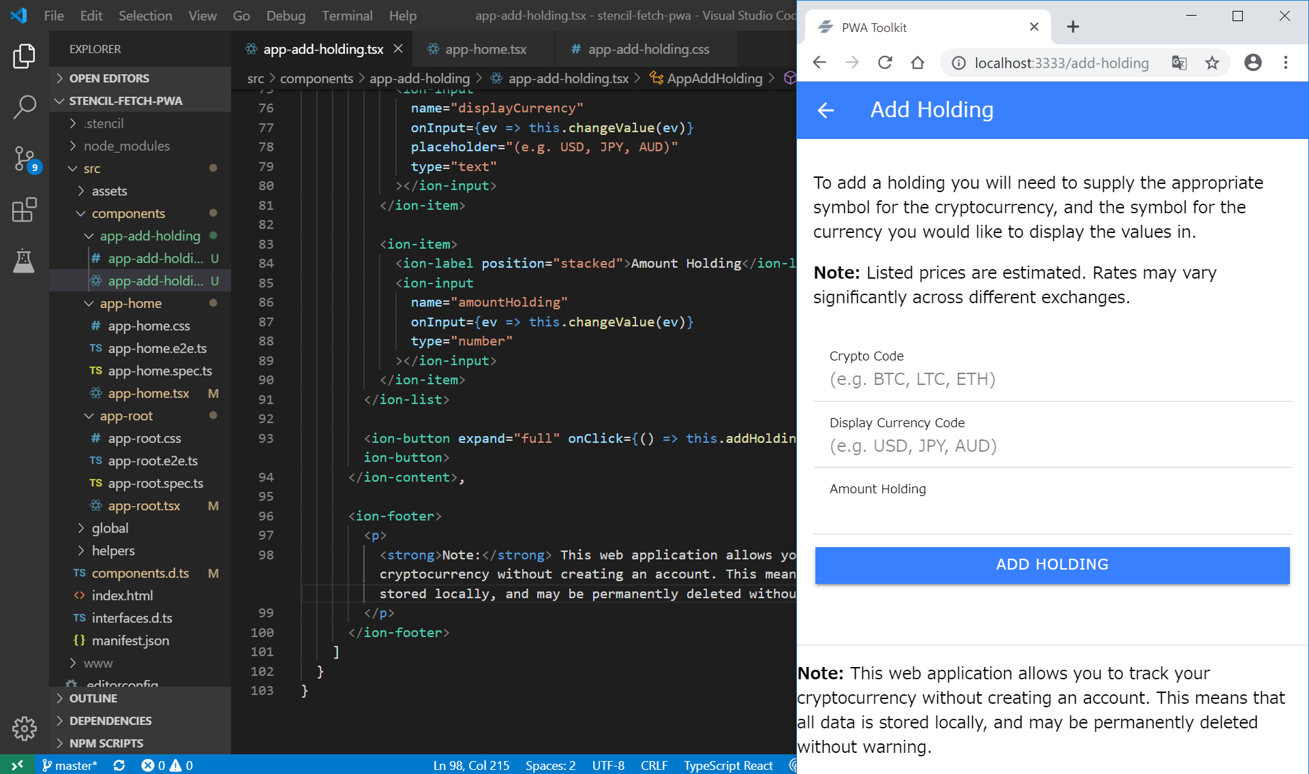The height and width of the screenshot is (774, 1309).
Task: Open the Chrome three-dot menu
Action: (1286, 63)
